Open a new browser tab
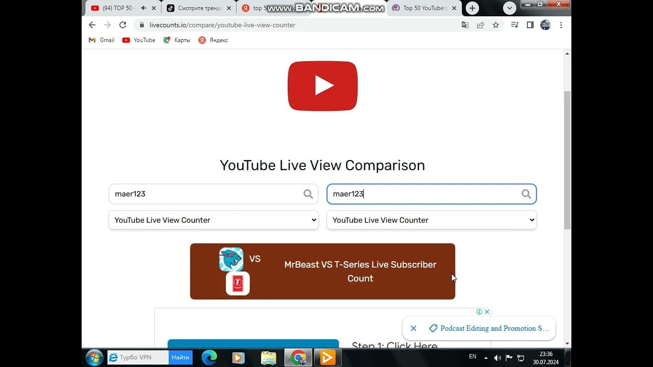This screenshot has width=653, height=367. pyautogui.click(x=472, y=8)
